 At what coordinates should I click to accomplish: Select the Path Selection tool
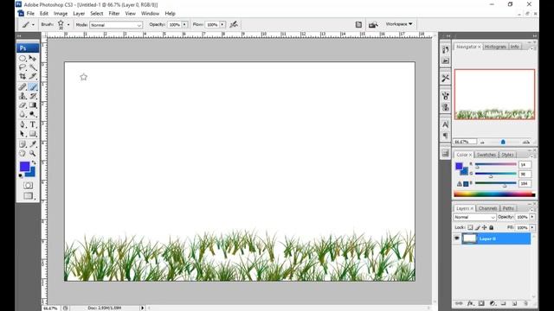click(x=23, y=134)
